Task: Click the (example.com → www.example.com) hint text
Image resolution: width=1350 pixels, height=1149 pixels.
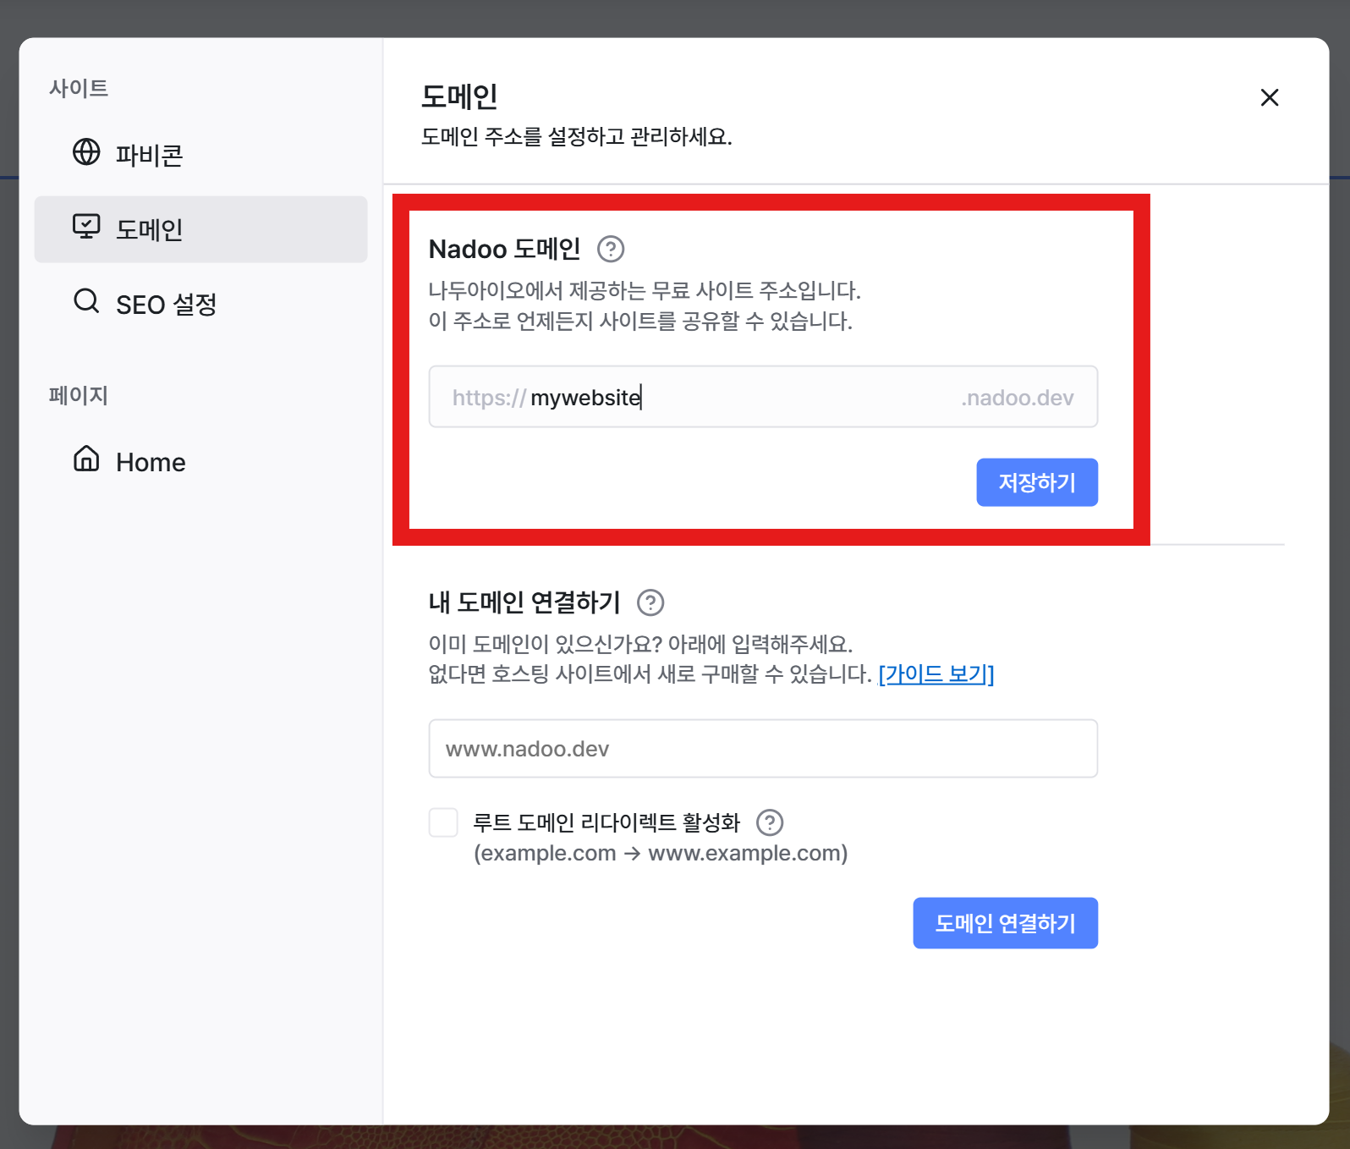Action: (661, 853)
